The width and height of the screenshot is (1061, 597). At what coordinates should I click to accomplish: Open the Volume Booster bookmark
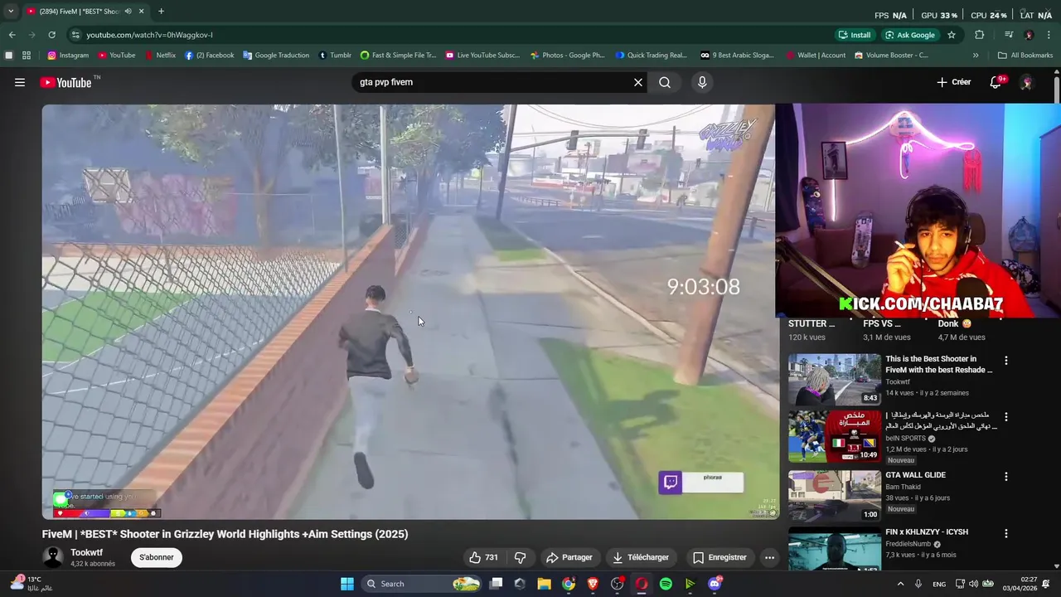pos(891,56)
